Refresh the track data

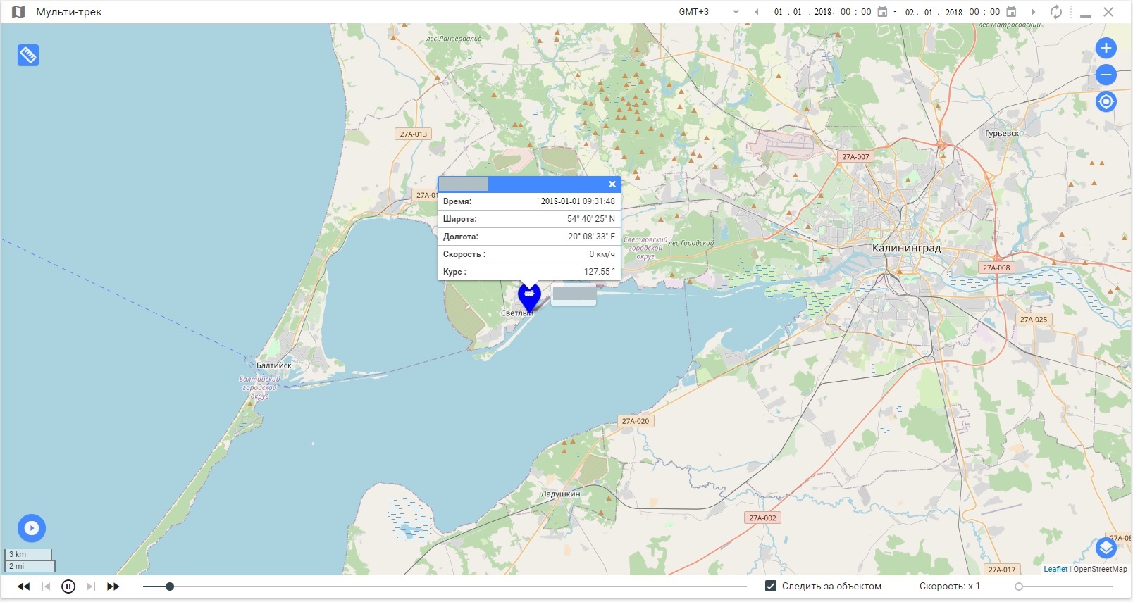point(1055,12)
